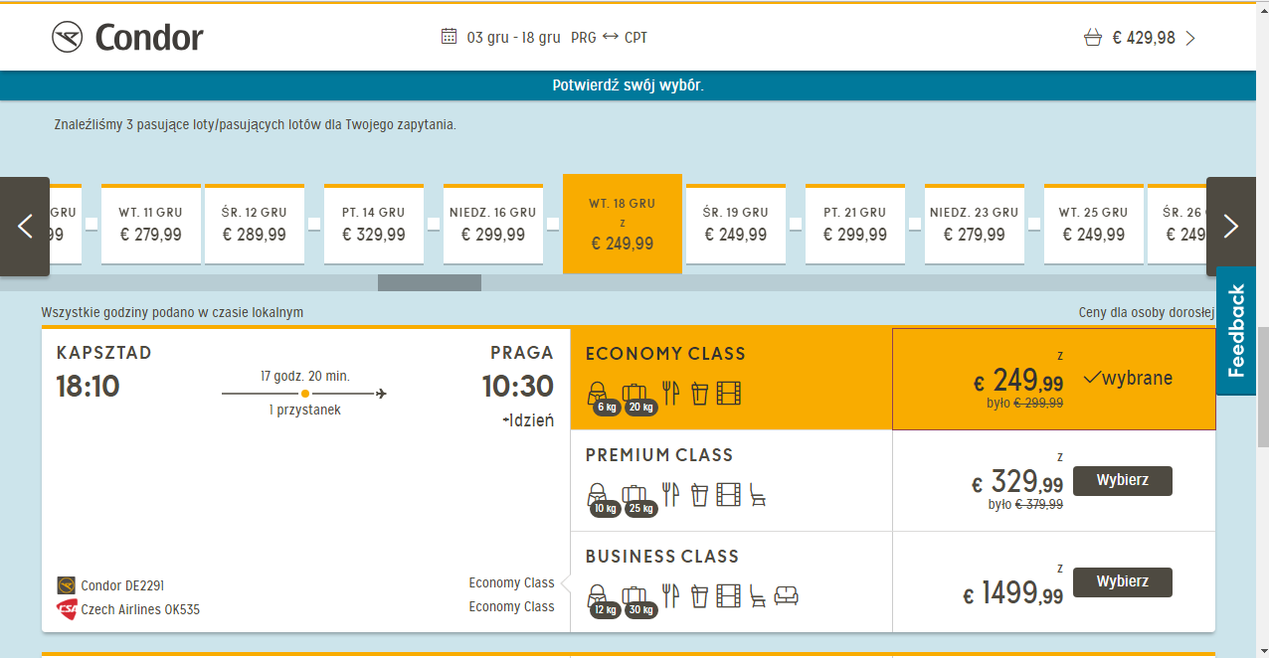Viewport: 1269px width, 658px height.
Task: Click Economy Class 20 kg suitcase icon
Action: click(634, 395)
